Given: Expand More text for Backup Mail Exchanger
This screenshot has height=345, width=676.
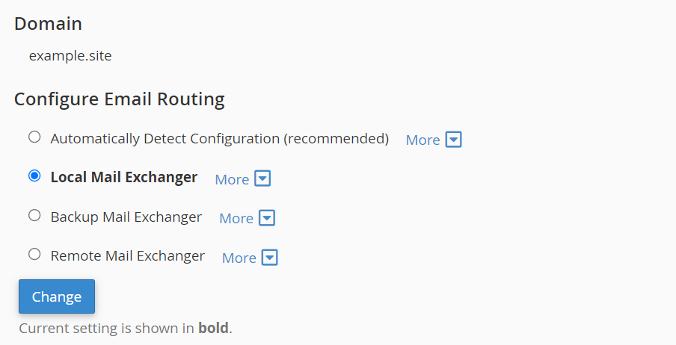Looking at the screenshot, I should tap(236, 218).
